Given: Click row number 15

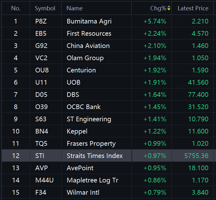Looking at the screenshot, I should [x=16, y=192].
